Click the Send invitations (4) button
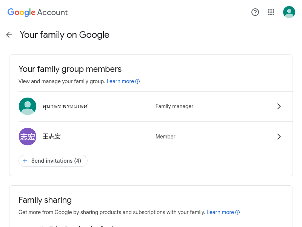 coord(53,161)
